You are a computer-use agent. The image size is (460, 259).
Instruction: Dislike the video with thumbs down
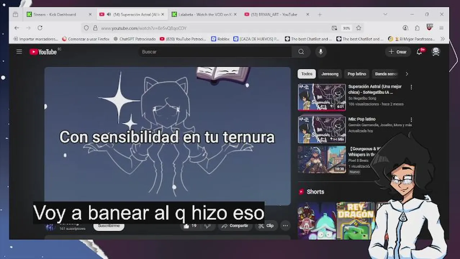pos(208,226)
